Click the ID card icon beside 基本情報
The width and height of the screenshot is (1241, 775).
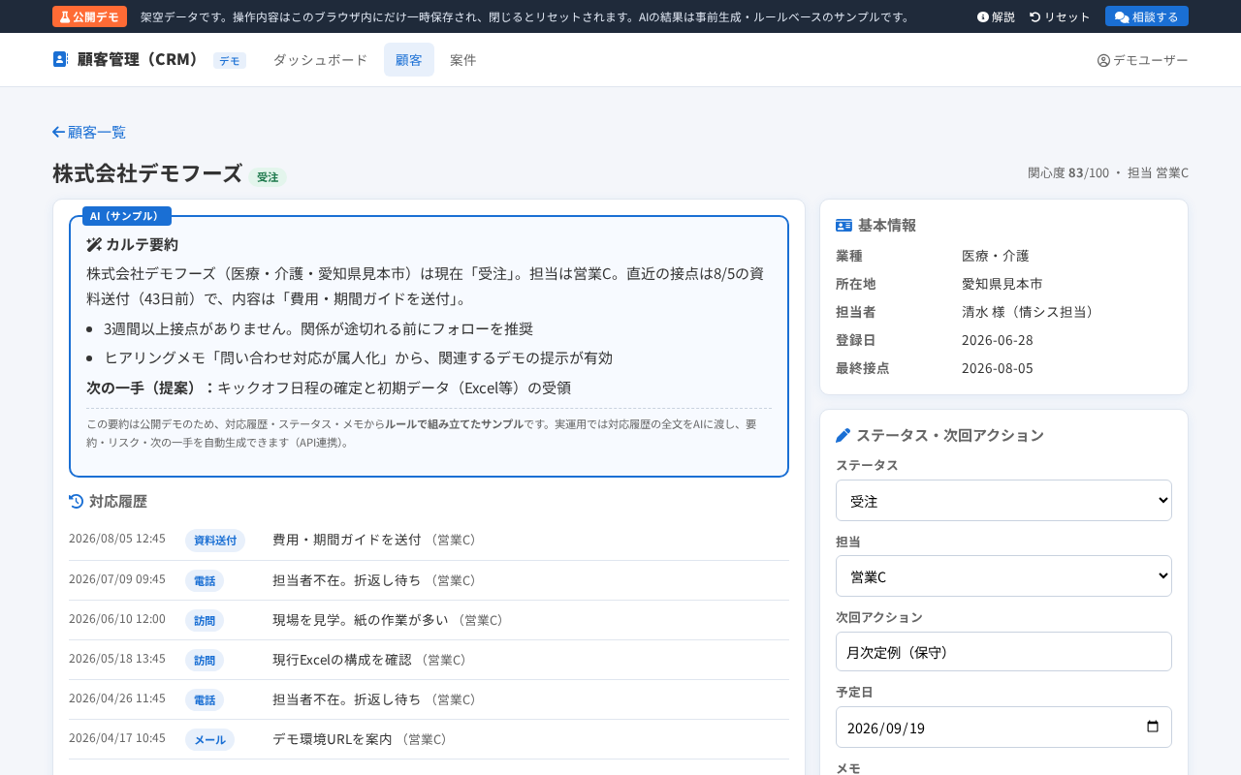[843, 225]
